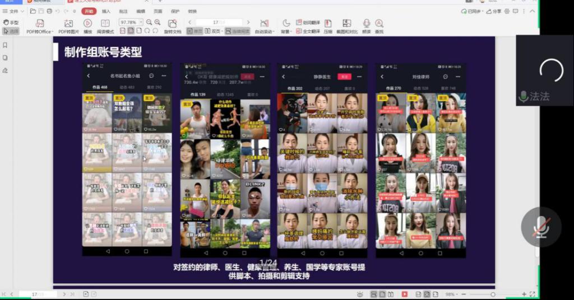Image resolution: width=574 pixels, height=300 pixels.
Task: Click the 分享 share button
Action: tap(494, 11)
